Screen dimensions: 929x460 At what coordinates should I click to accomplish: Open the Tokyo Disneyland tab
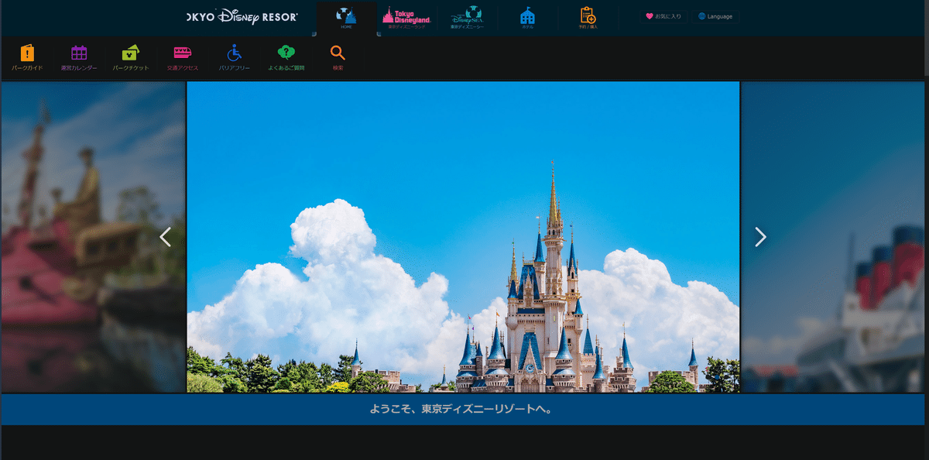(x=406, y=19)
